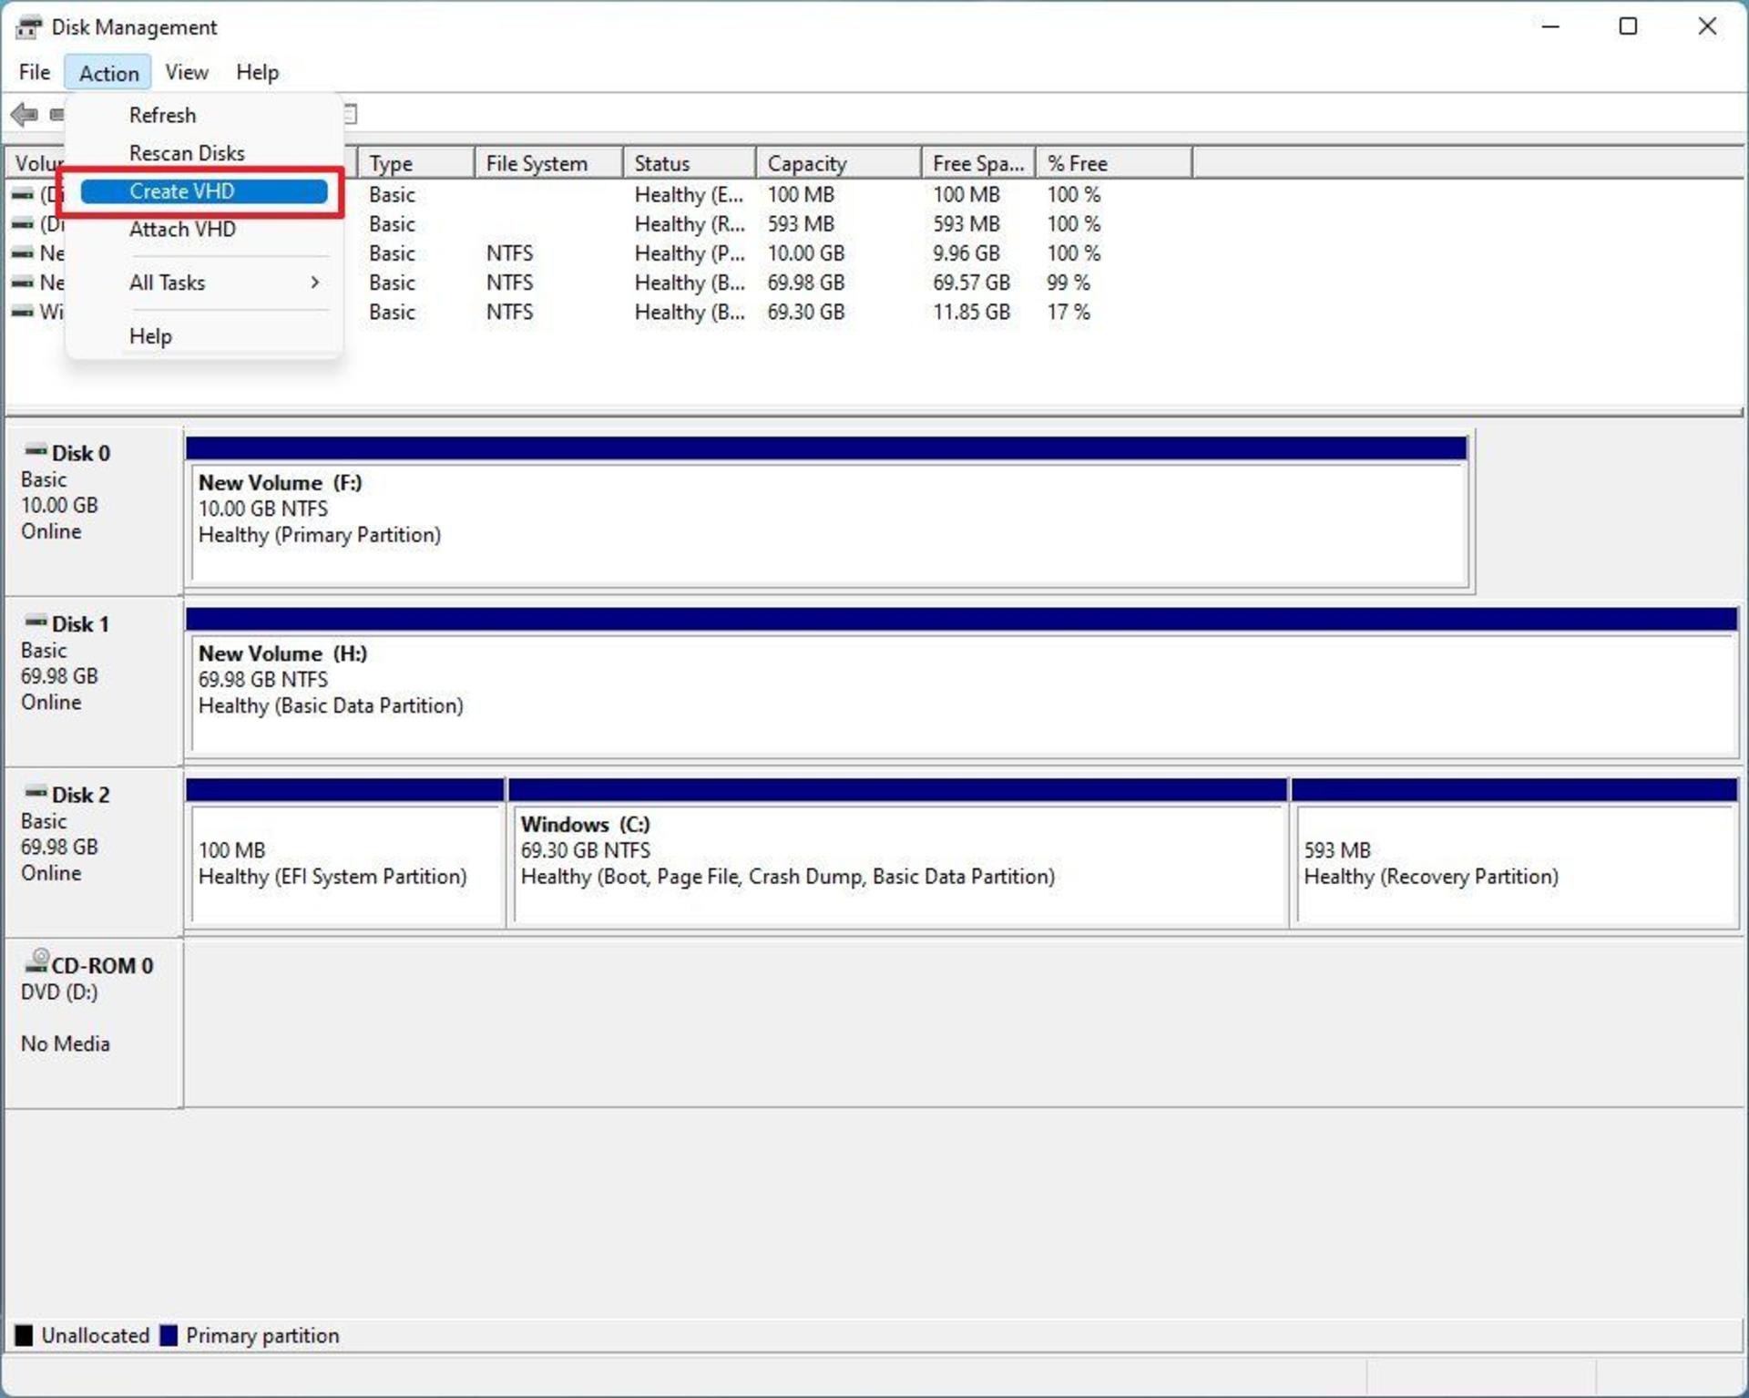This screenshot has width=1749, height=1398.
Task: Select Create VHD in the Action menu
Action: 204,191
